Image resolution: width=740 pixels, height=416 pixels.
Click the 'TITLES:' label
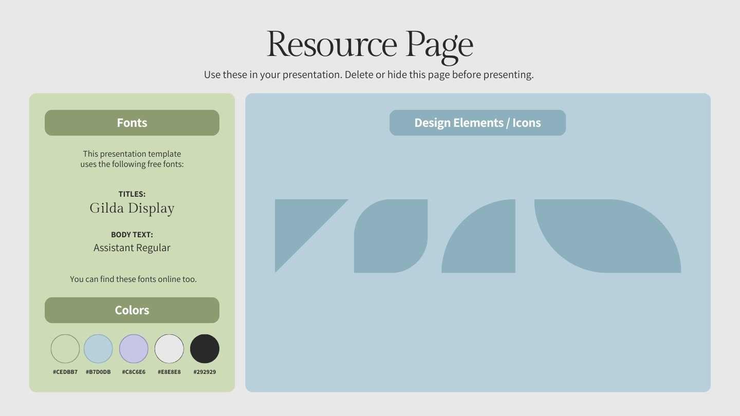click(x=132, y=194)
